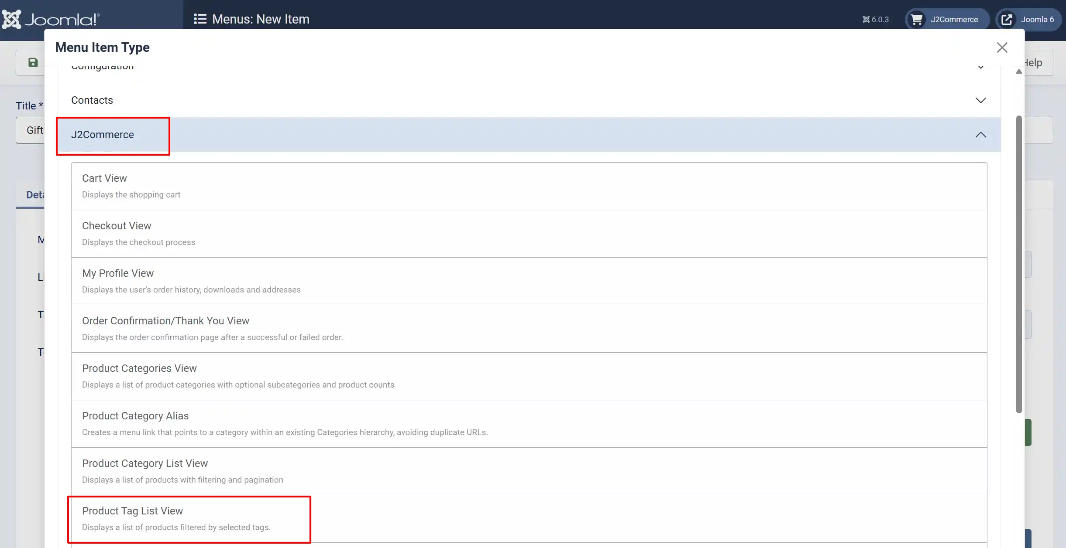Click the Title input field behind the dialog
Image resolution: width=1066 pixels, height=548 pixels.
click(30, 130)
